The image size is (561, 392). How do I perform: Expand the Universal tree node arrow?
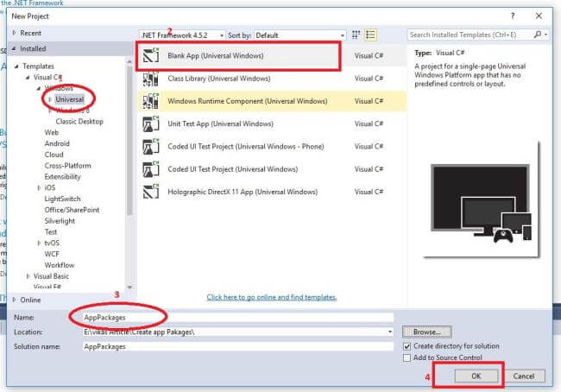50,99
